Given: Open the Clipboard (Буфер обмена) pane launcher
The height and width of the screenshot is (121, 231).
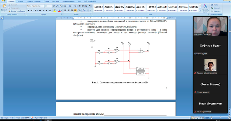Looking at the screenshot, I should pos(25,15).
